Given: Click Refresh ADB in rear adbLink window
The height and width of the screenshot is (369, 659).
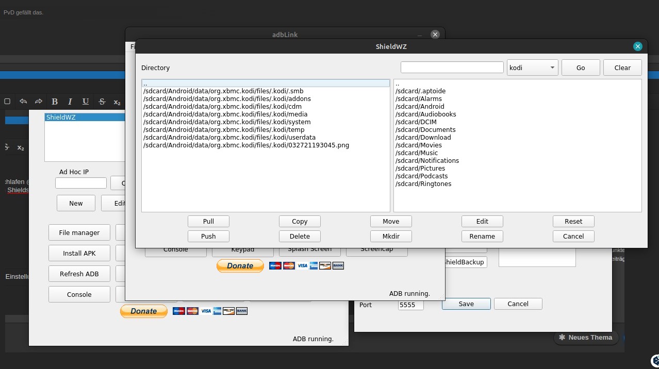Looking at the screenshot, I should pos(79,274).
